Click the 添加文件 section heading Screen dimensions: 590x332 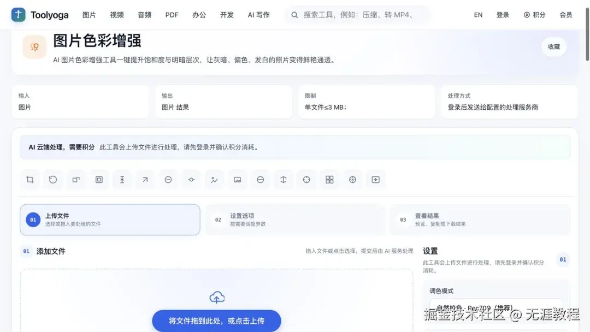[51, 251]
